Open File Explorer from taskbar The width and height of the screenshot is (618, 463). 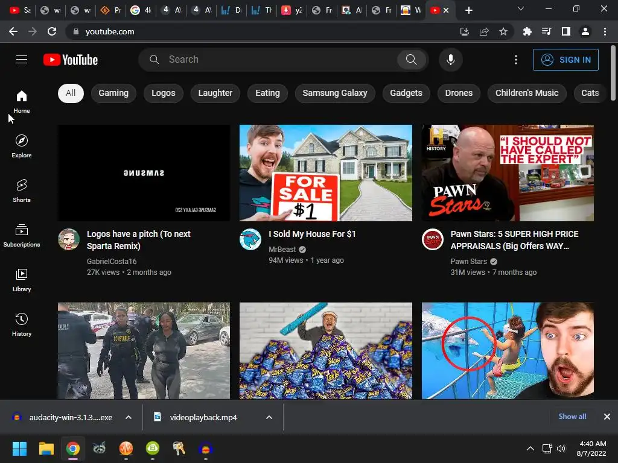tap(46, 449)
